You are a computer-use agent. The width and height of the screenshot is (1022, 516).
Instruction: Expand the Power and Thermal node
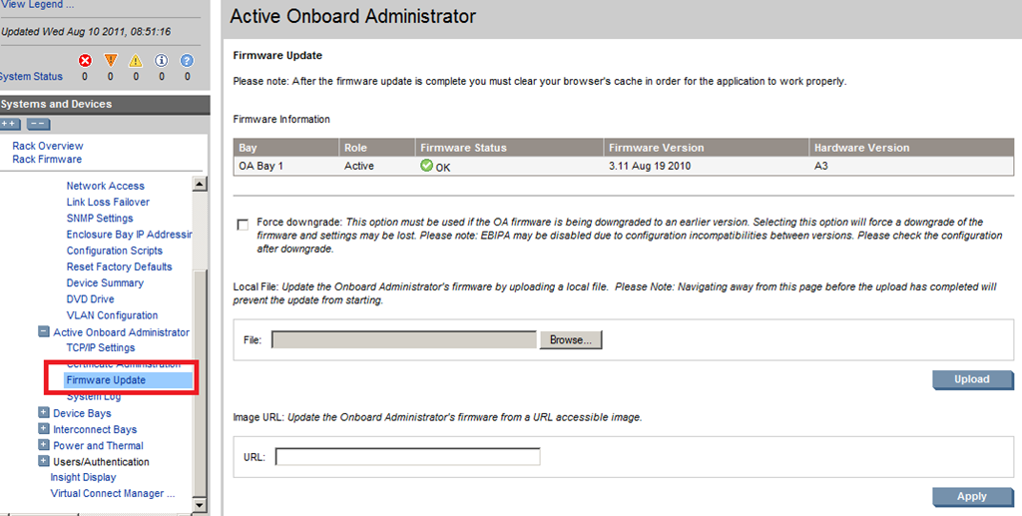pyautogui.click(x=43, y=445)
